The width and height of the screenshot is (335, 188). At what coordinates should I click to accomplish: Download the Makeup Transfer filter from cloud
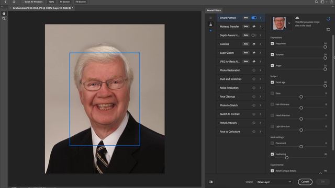tap(254, 27)
